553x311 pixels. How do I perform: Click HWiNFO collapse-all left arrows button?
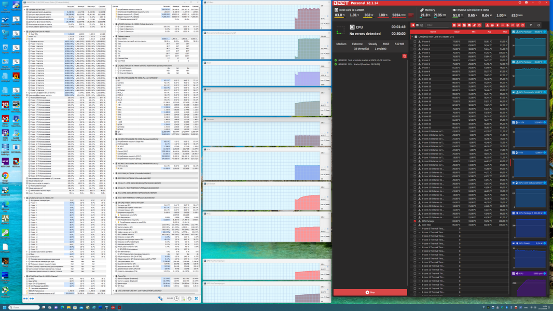tap(25, 299)
